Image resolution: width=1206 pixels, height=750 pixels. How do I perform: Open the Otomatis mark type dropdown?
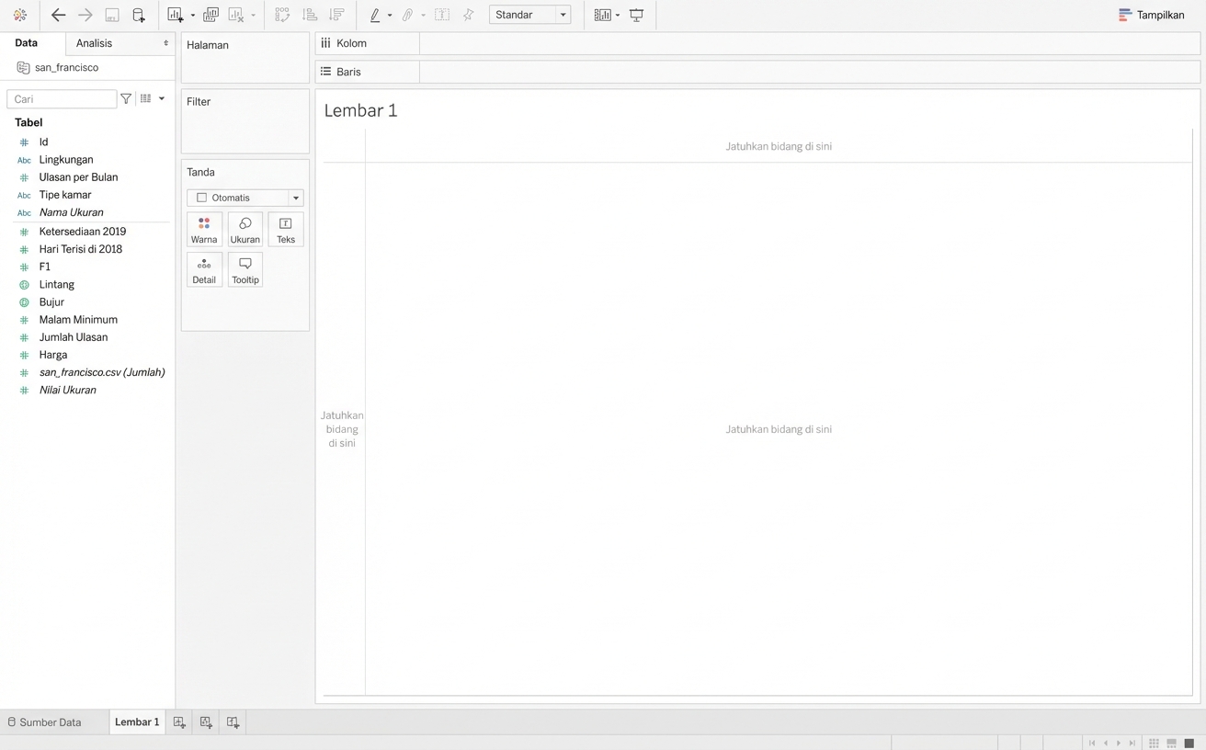[x=295, y=197]
